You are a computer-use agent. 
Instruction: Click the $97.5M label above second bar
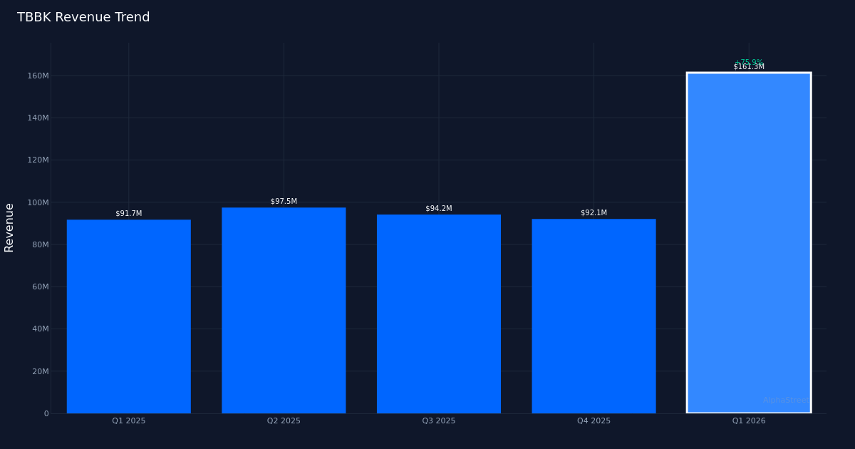(283, 200)
